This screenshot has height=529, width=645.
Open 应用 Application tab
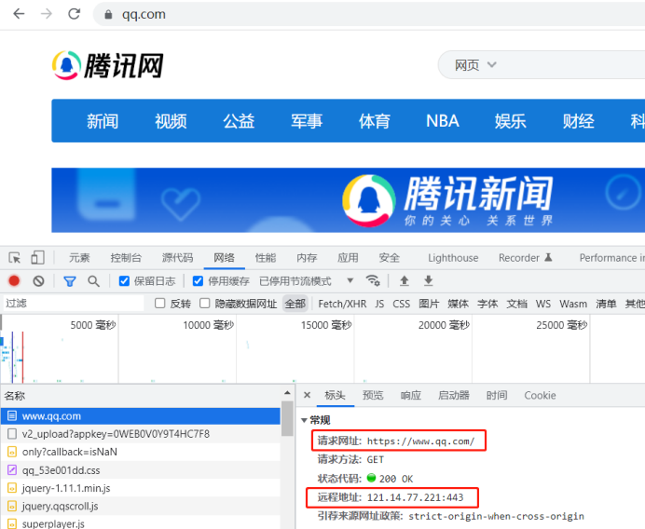(348, 258)
